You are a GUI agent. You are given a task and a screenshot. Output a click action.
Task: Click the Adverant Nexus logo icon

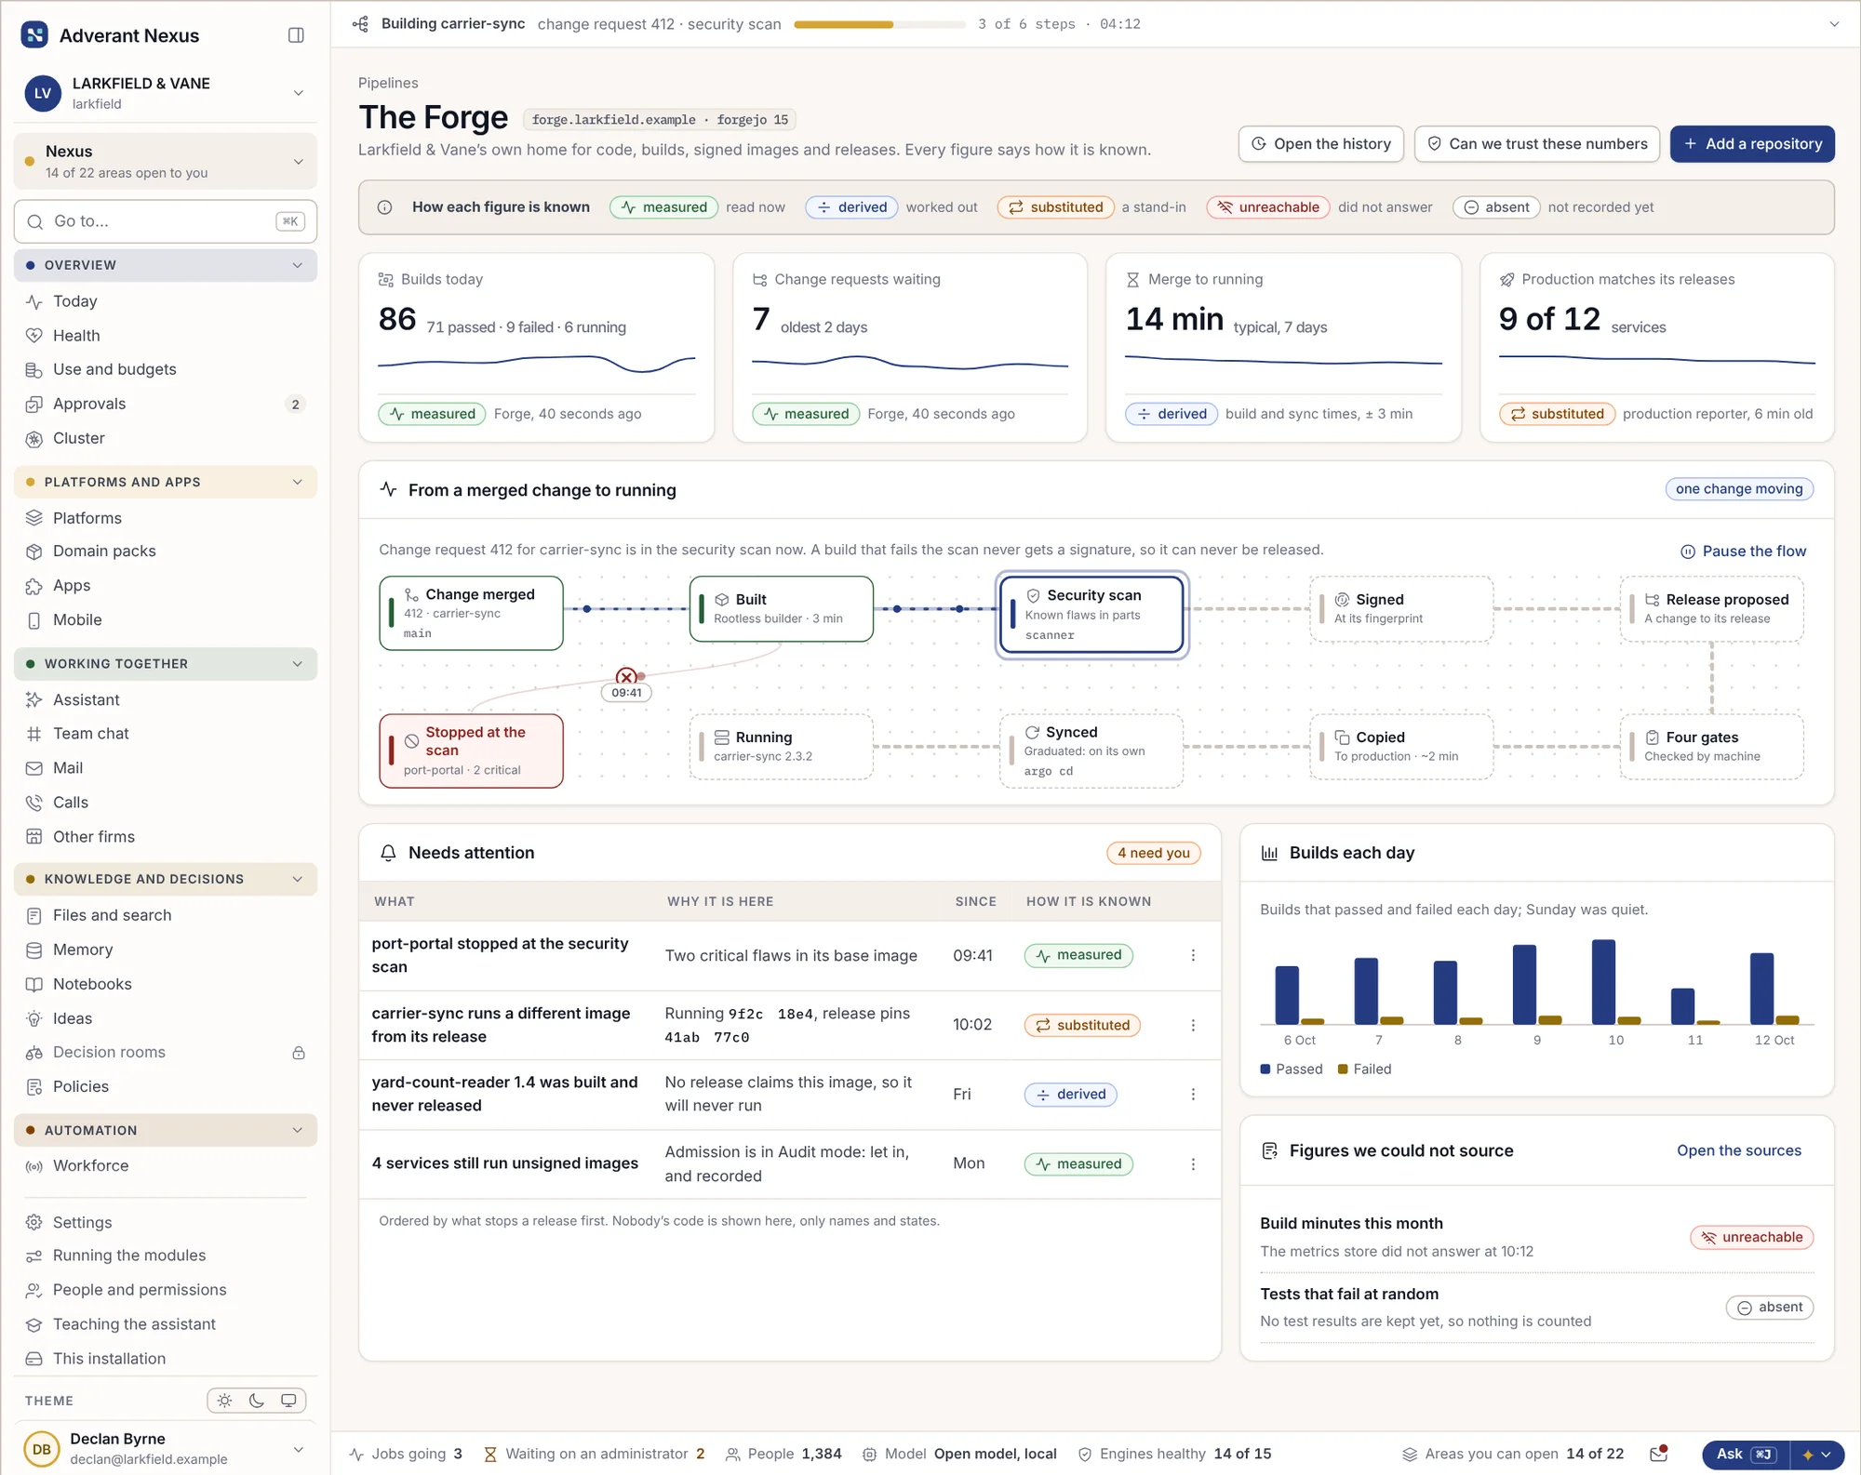[x=34, y=35]
